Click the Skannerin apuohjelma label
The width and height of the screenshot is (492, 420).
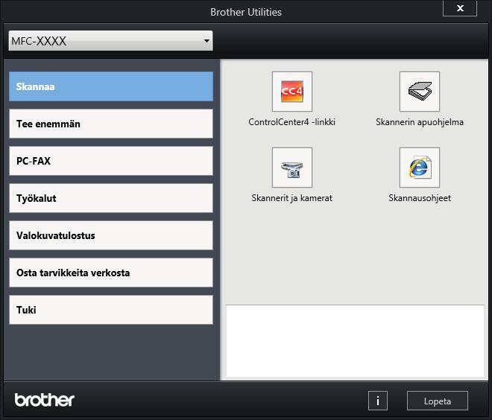pyautogui.click(x=420, y=122)
